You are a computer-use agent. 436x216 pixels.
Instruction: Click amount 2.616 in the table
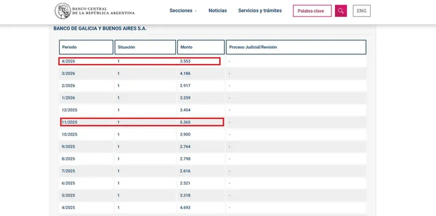185,171
